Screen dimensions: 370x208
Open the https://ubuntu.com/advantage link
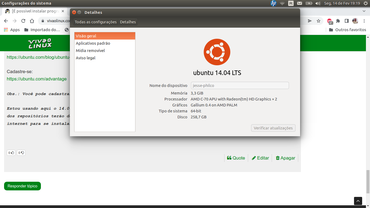37,79
